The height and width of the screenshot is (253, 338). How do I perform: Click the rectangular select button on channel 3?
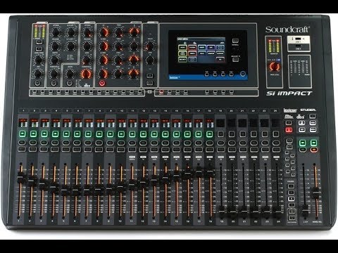[x=44, y=149]
